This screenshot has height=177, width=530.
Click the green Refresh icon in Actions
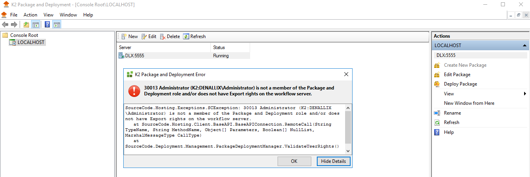(437, 122)
